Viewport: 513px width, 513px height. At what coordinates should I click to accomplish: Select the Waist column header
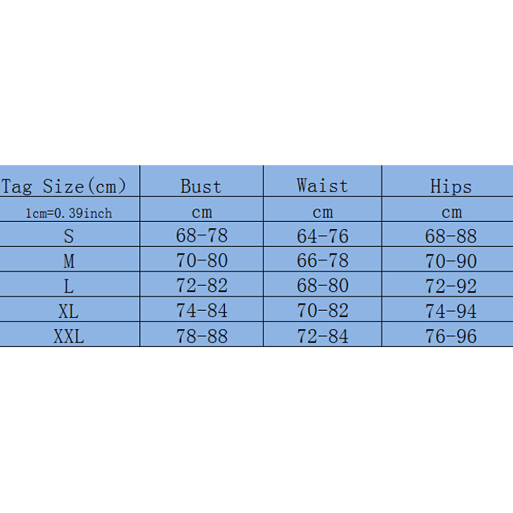click(x=322, y=185)
